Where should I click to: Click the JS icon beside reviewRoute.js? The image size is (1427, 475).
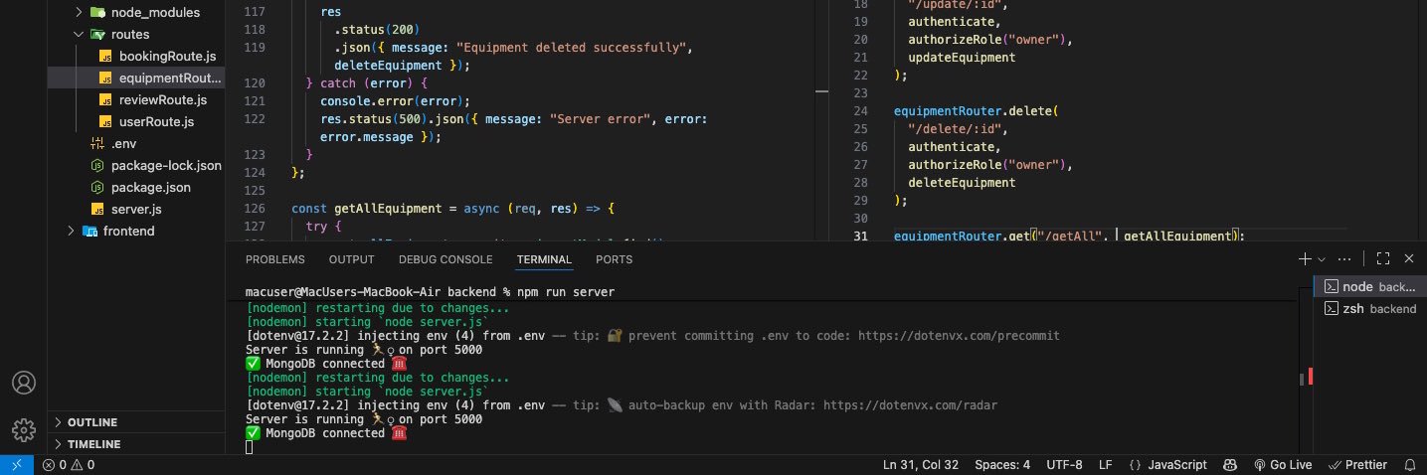(x=107, y=100)
